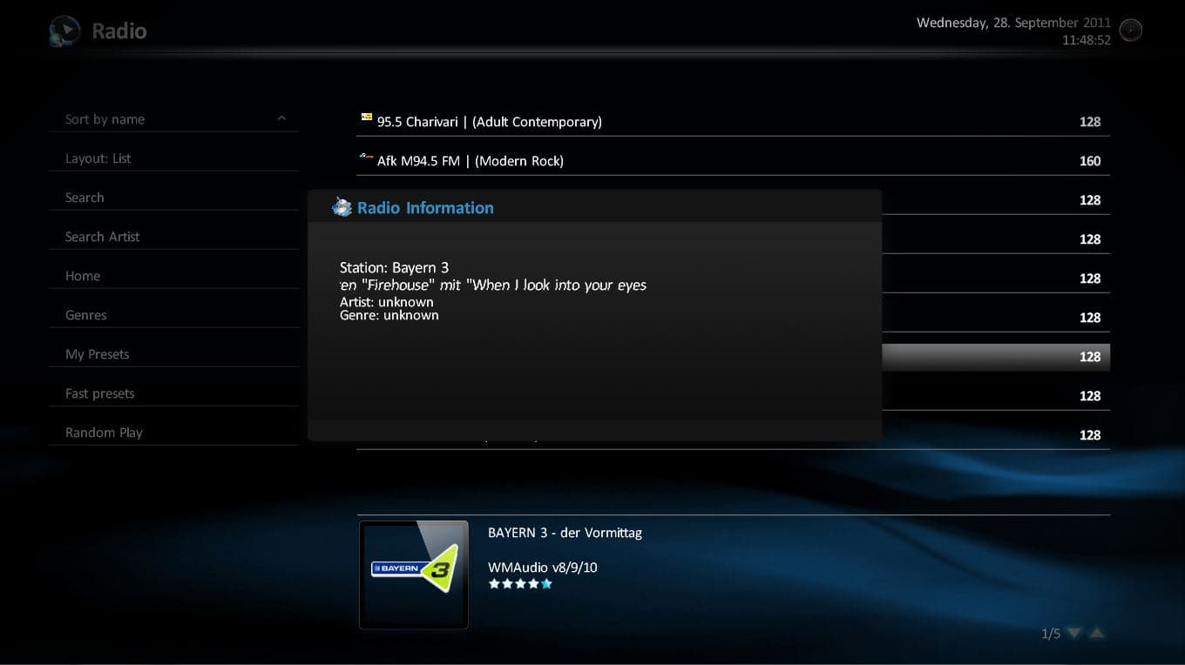Click the 1/5 page indicator
Viewport: 1185px width, 665px height.
point(1051,634)
